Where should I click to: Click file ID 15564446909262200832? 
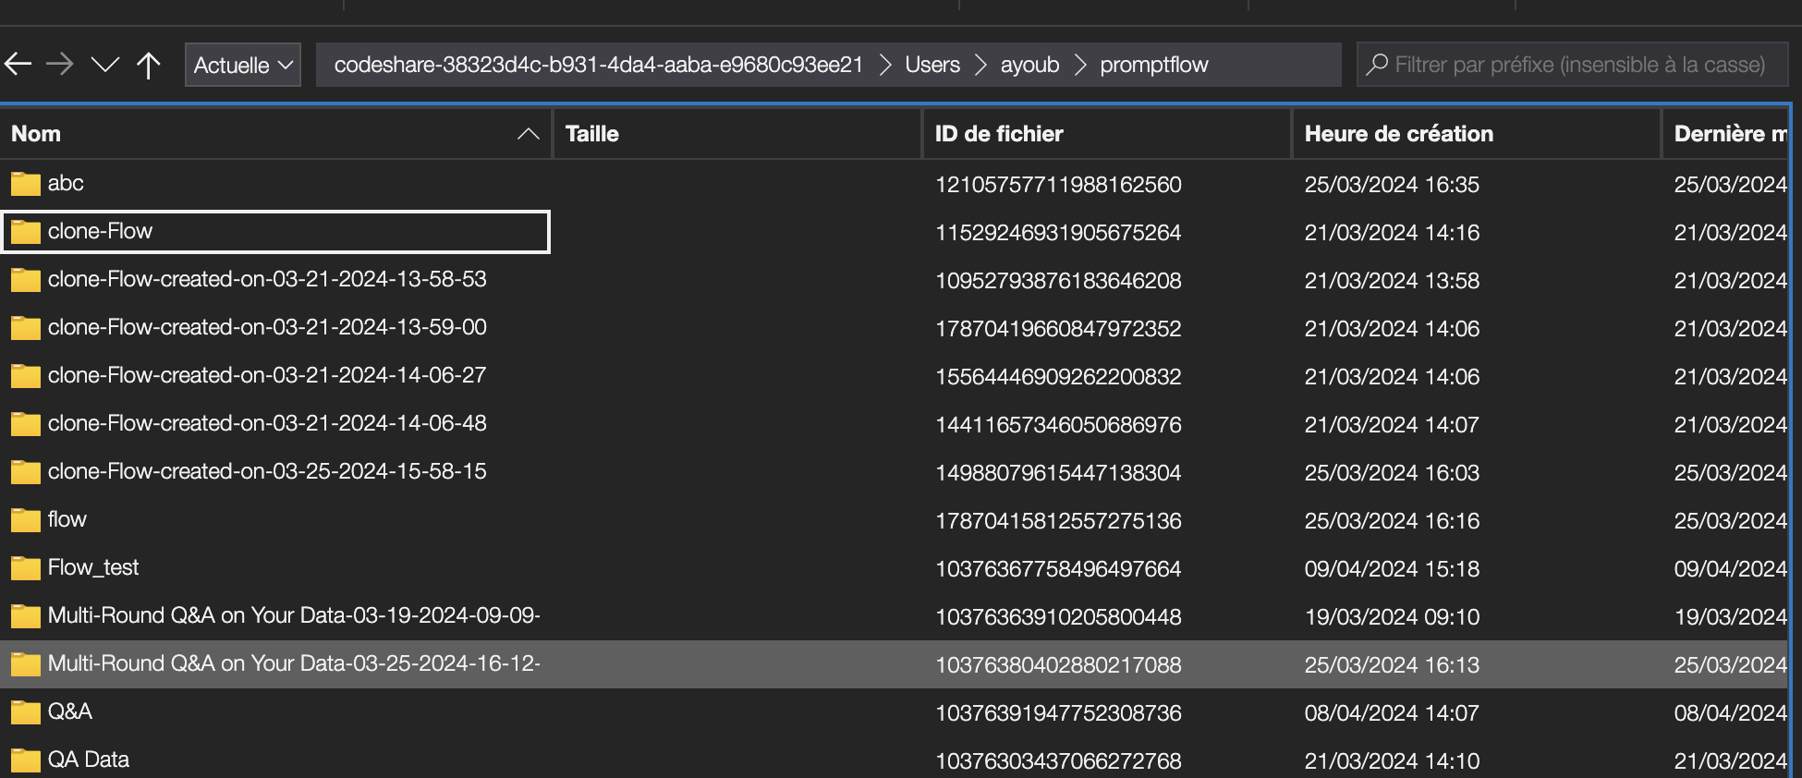click(1058, 377)
